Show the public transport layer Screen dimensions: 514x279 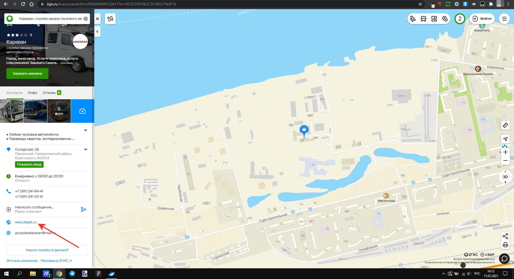pyautogui.click(x=424, y=19)
